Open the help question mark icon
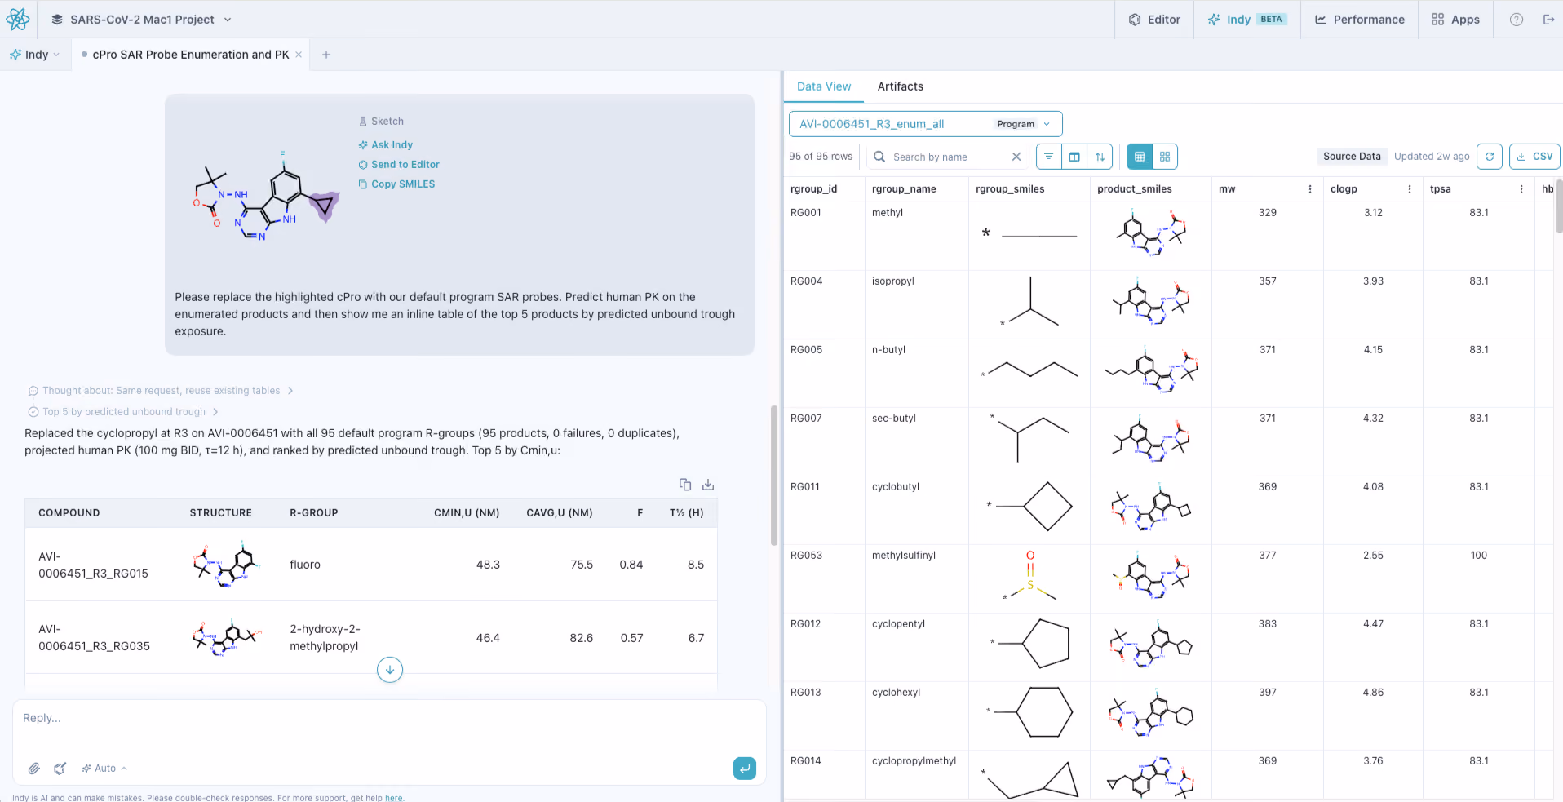This screenshot has width=1563, height=802. 1517,20
